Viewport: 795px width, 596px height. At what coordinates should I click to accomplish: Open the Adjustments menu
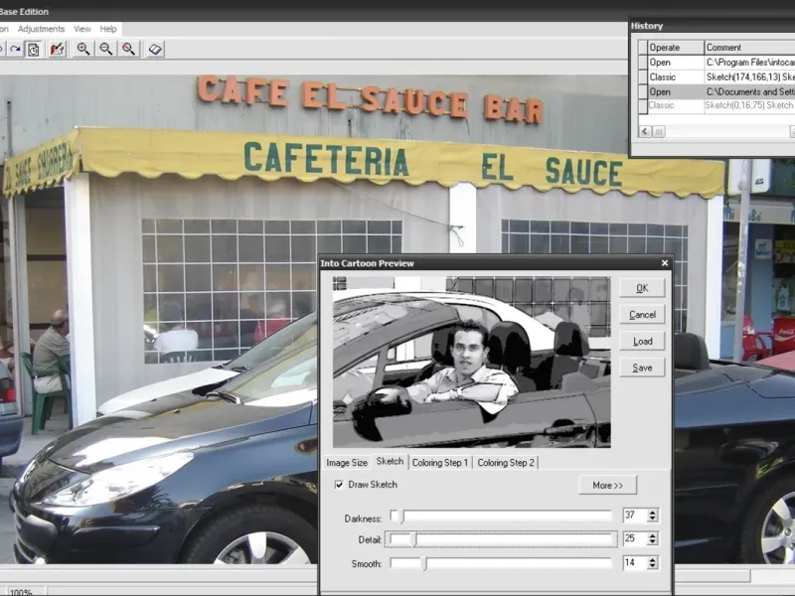(x=41, y=29)
